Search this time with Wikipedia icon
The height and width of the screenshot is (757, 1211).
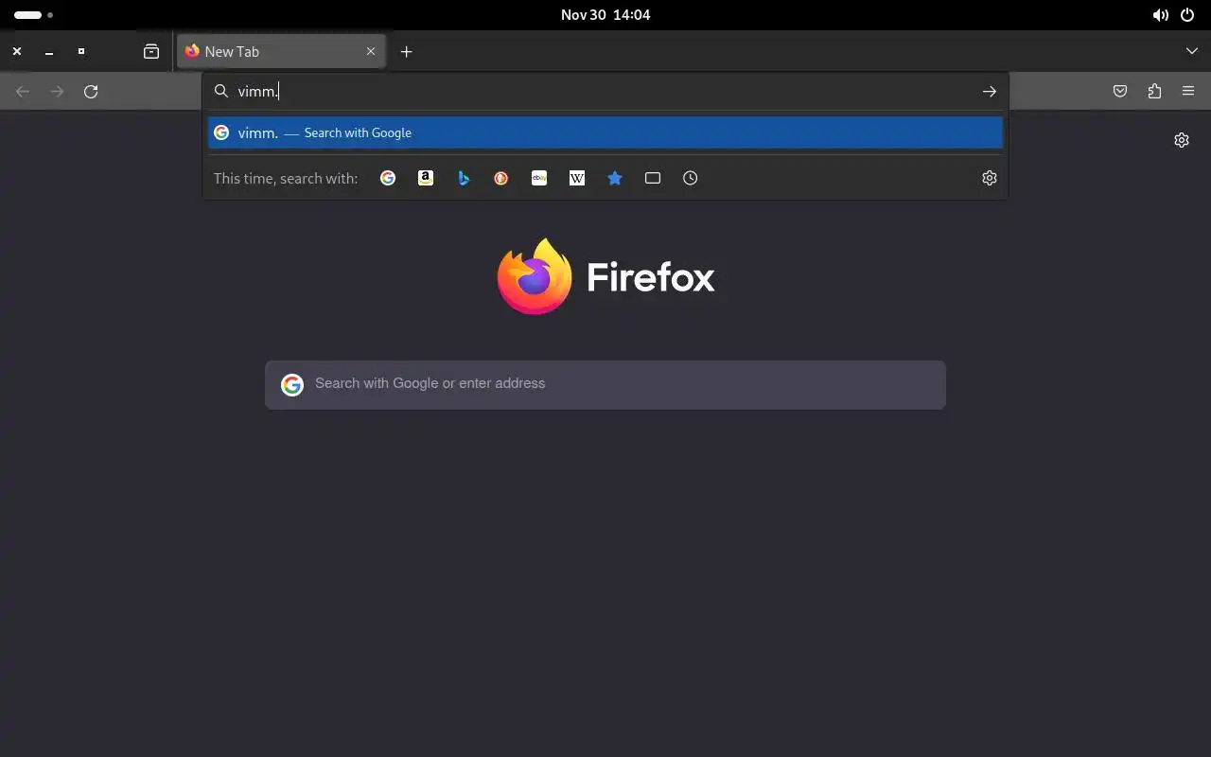577,178
